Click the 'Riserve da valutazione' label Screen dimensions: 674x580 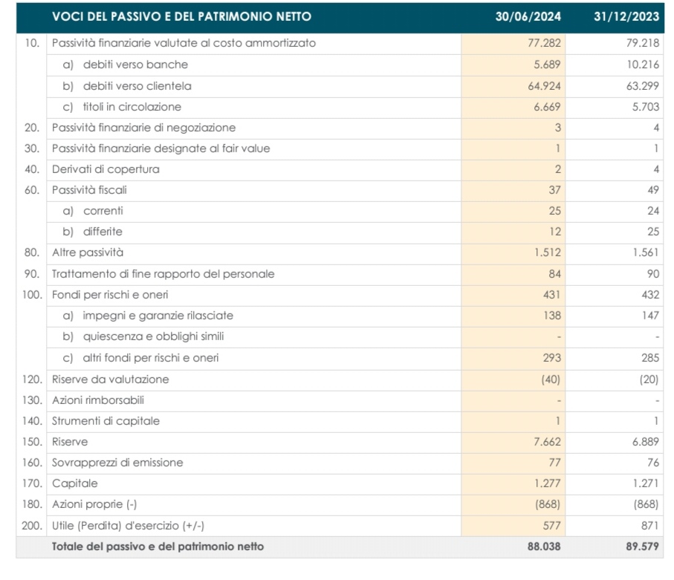pyautogui.click(x=110, y=379)
